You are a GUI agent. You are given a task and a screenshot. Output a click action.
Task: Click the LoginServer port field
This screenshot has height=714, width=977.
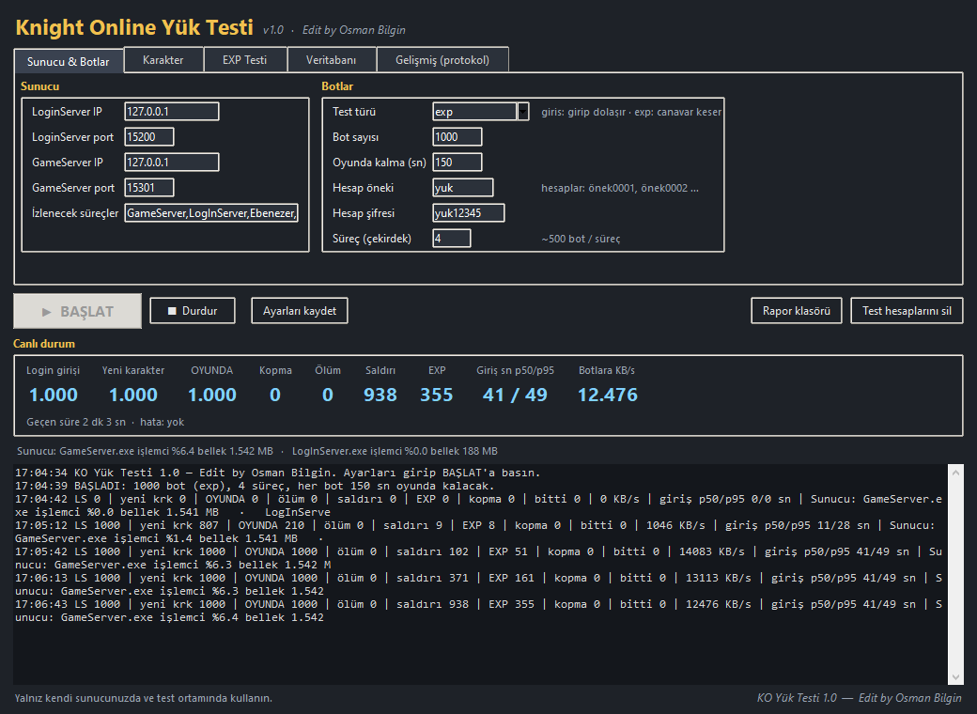(x=149, y=137)
